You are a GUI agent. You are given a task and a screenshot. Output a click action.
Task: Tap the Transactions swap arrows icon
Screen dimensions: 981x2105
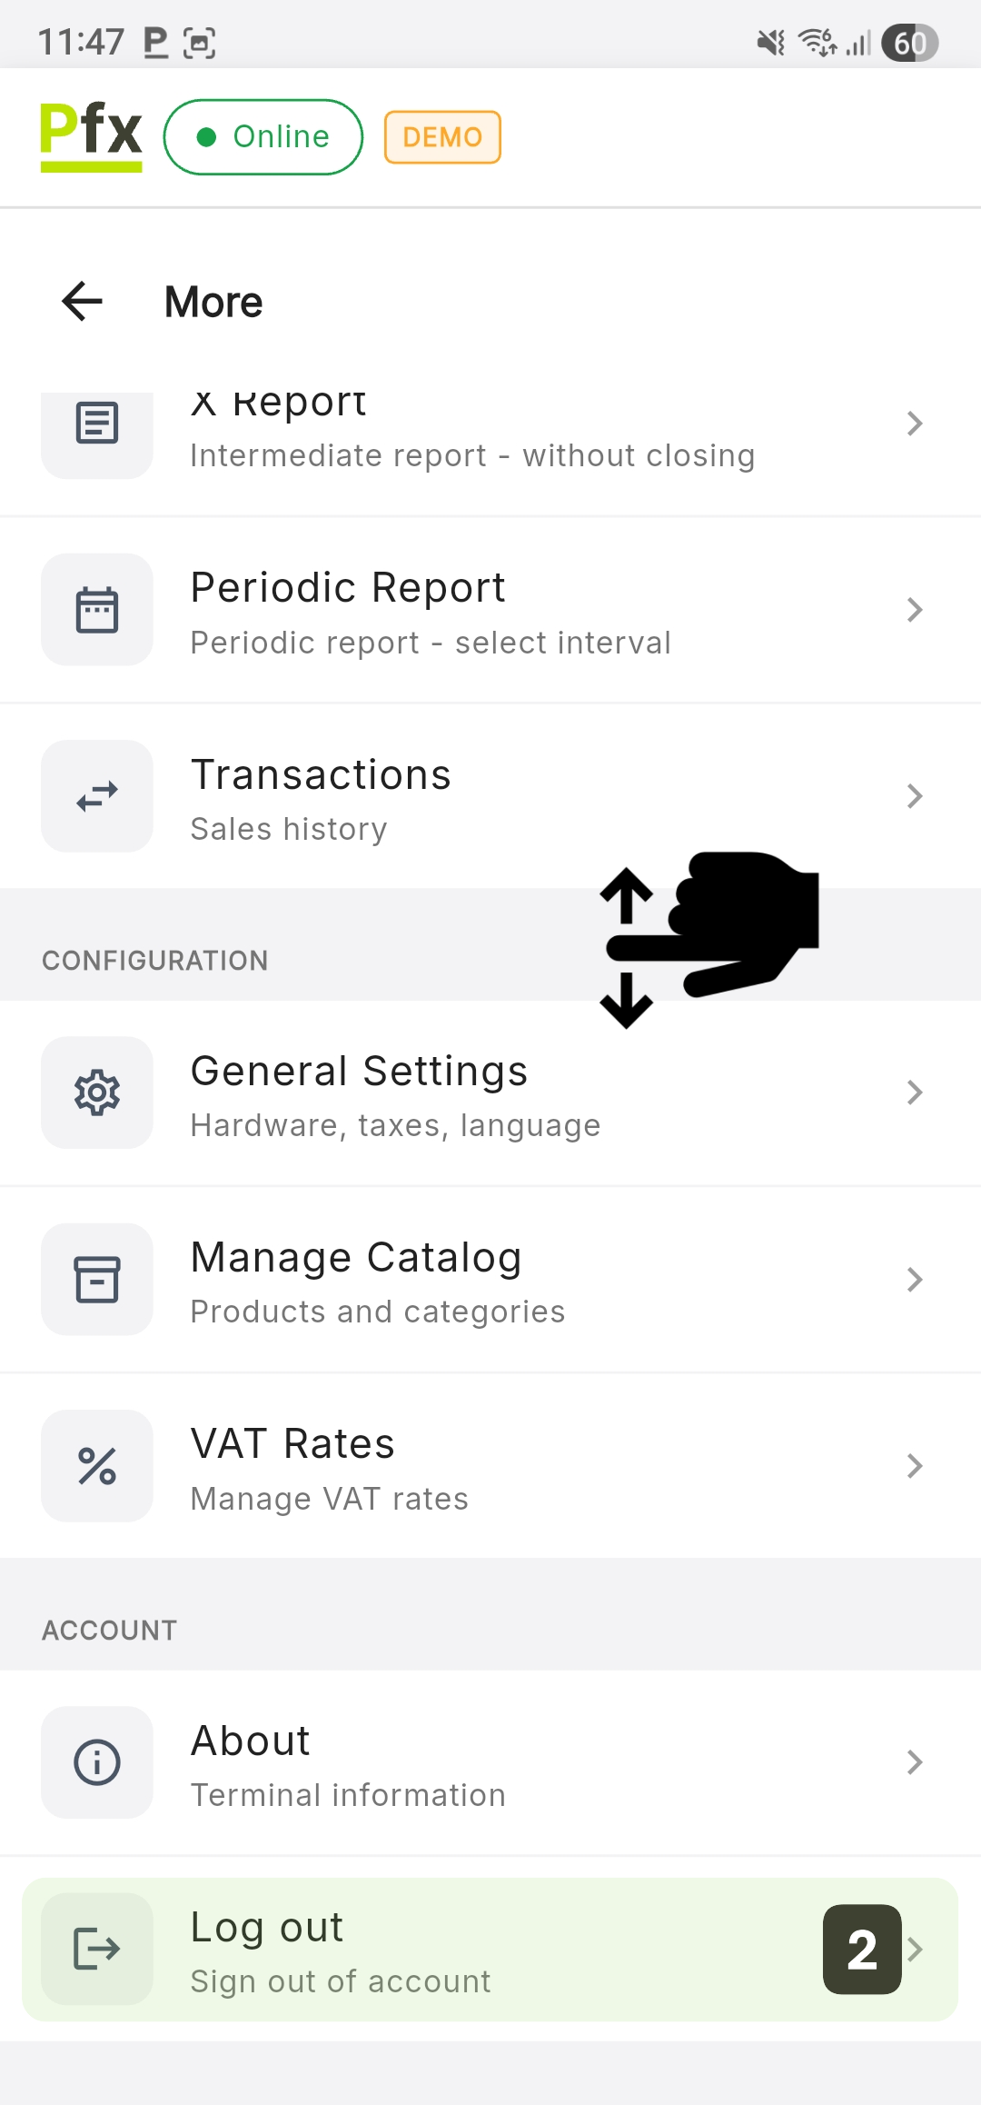97,796
